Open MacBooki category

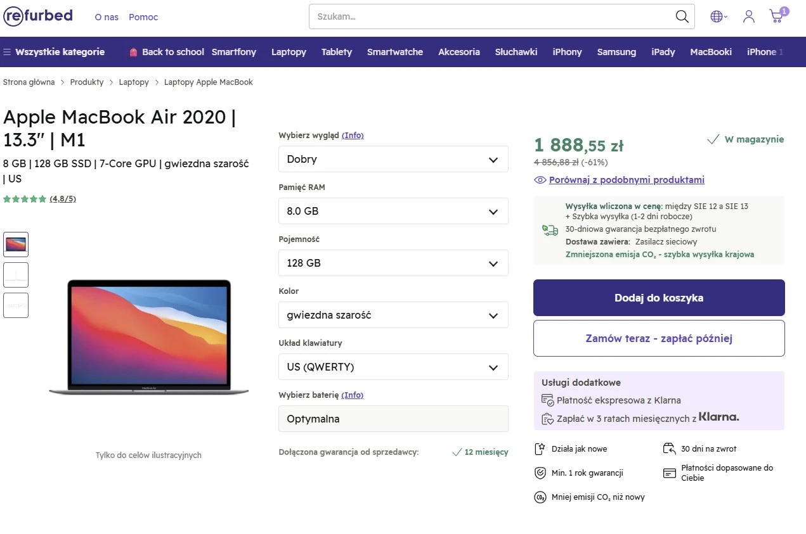(711, 52)
